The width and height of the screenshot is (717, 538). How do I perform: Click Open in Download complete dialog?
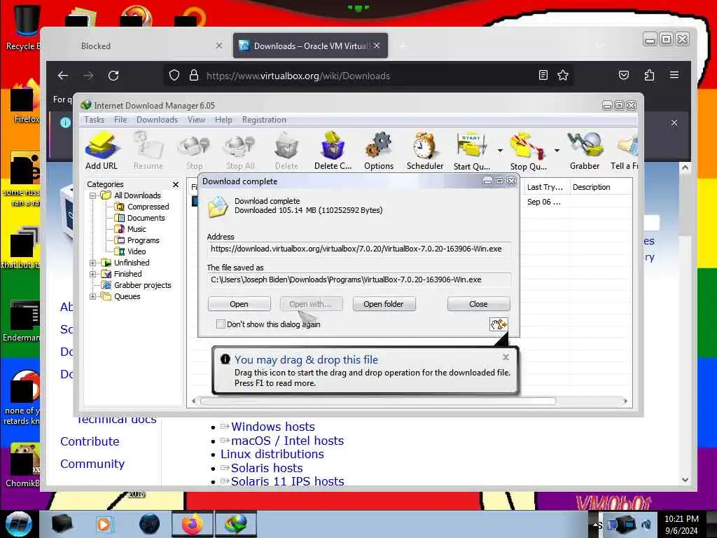click(x=239, y=304)
